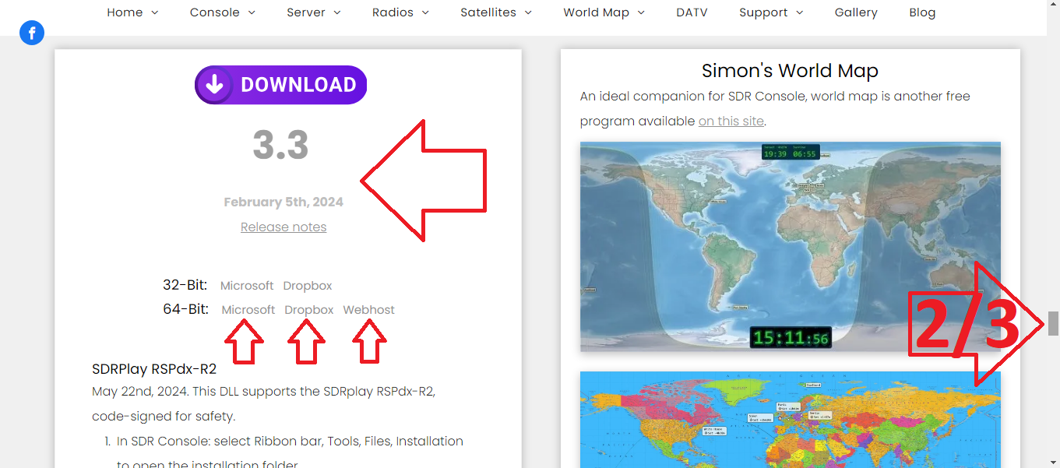Go to the Gallery page
The height and width of the screenshot is (468, 1060).
click(x=856, y=12)
